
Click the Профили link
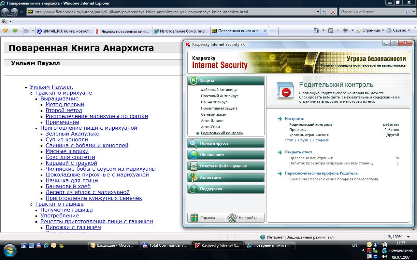click(321, 140)
